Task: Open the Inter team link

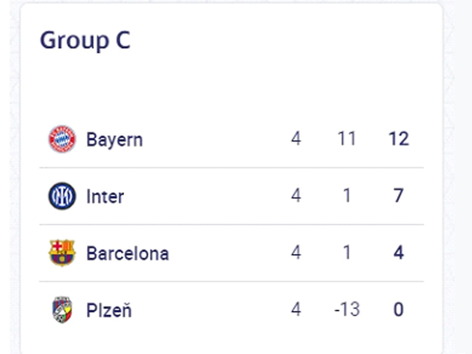Action: (105, 196)
